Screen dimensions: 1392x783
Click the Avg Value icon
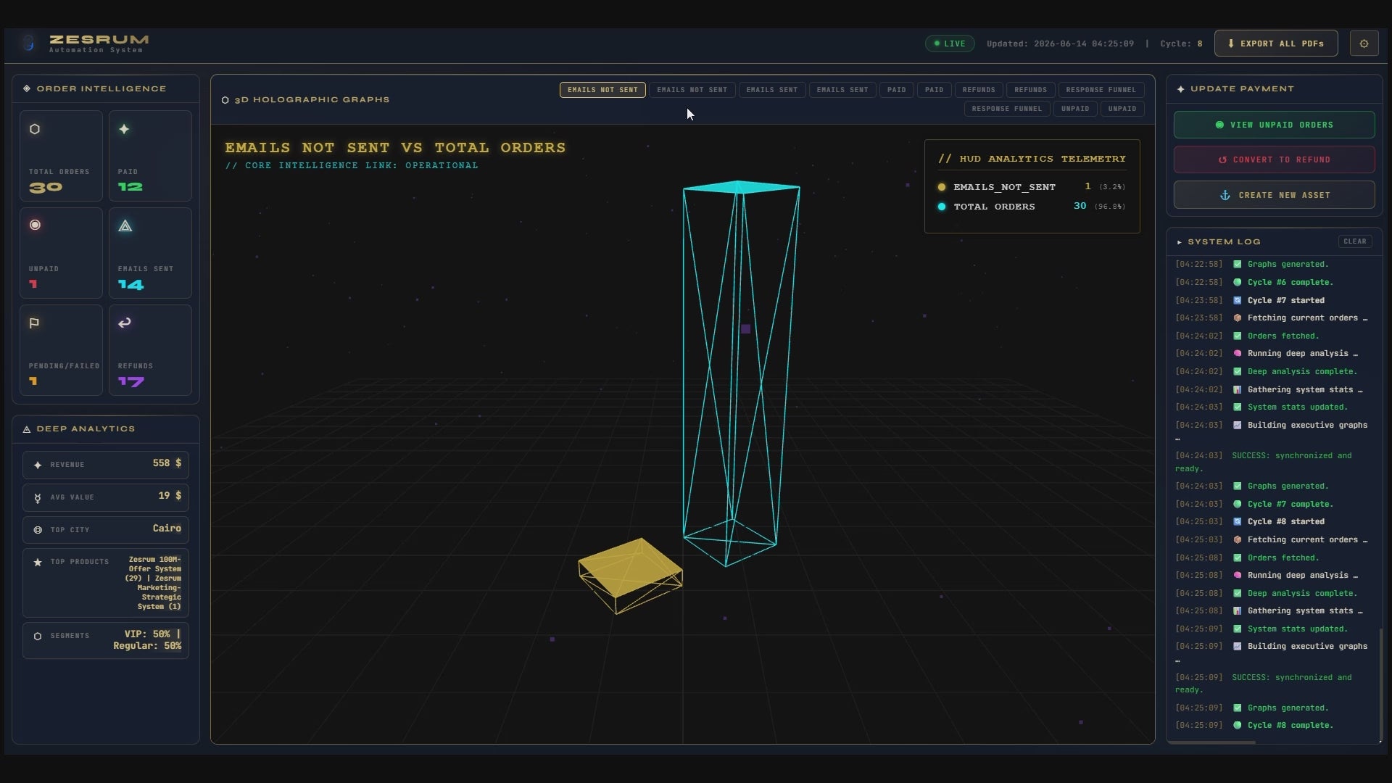coord(38,498)
